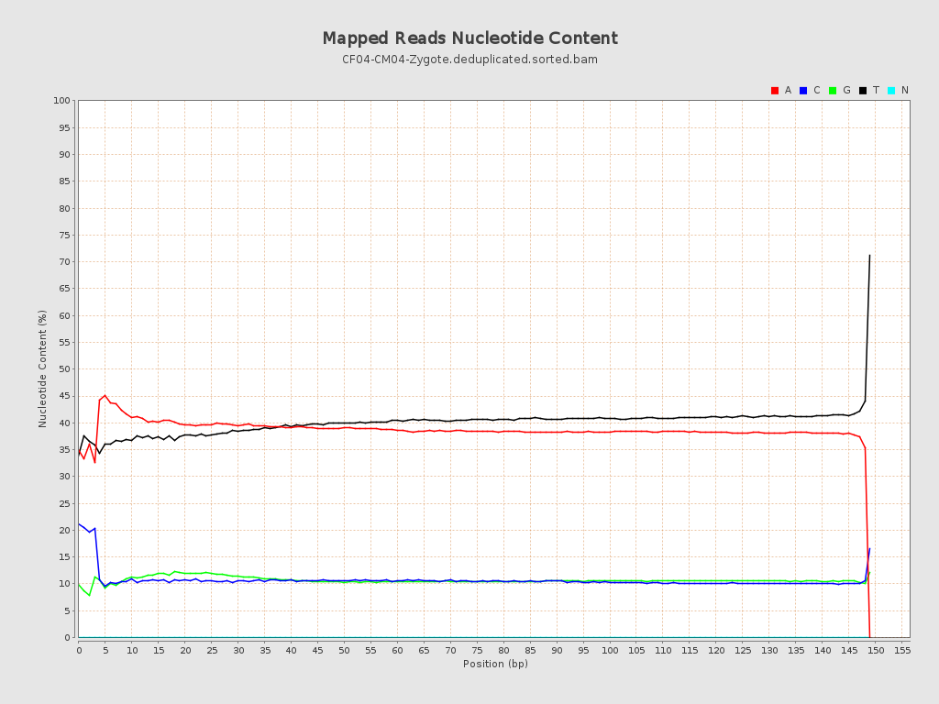Click the black T legend swatch
Screen dimensions: 939x704
pyautogui.click(x=862, y=91)
